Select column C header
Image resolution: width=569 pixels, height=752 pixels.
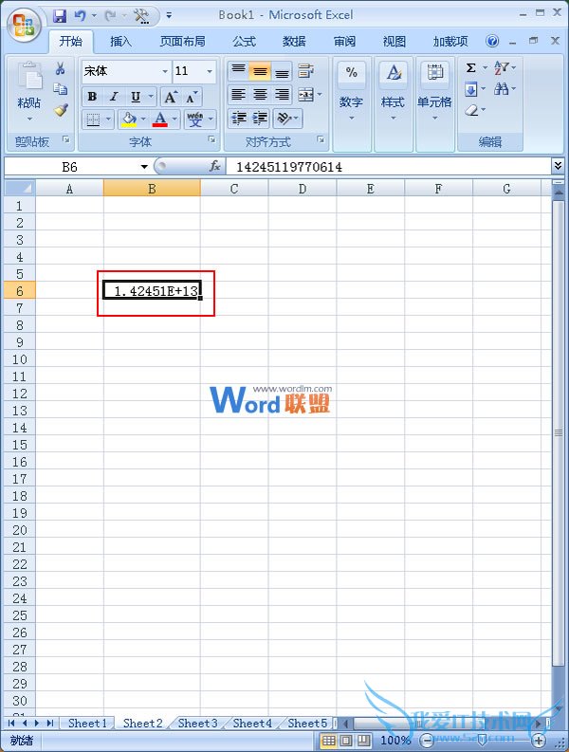[x=234, y=189]
